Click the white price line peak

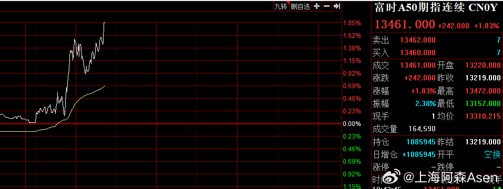tap(104, 23)
